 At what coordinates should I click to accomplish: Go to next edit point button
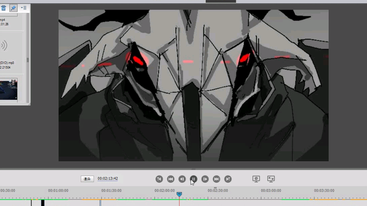[228, 179]
